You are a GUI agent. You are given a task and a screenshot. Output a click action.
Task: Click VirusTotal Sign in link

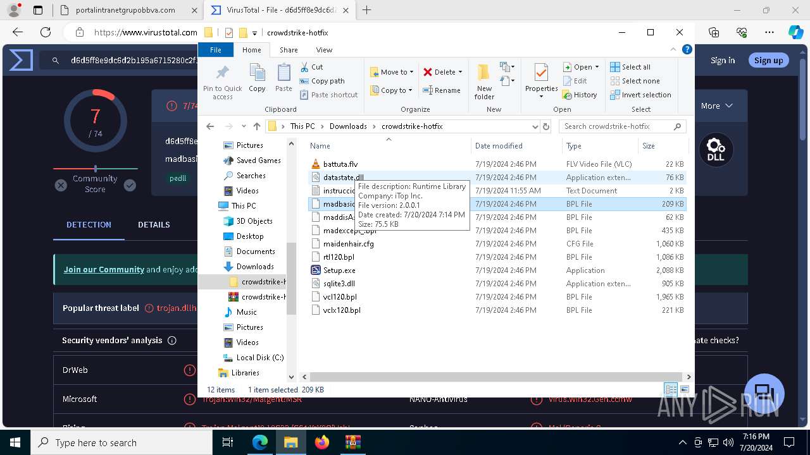click(x=723, y=61)
